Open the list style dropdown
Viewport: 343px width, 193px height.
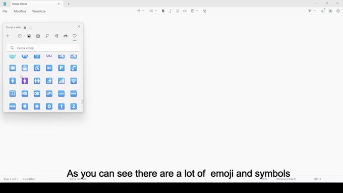tap(153, 11)
